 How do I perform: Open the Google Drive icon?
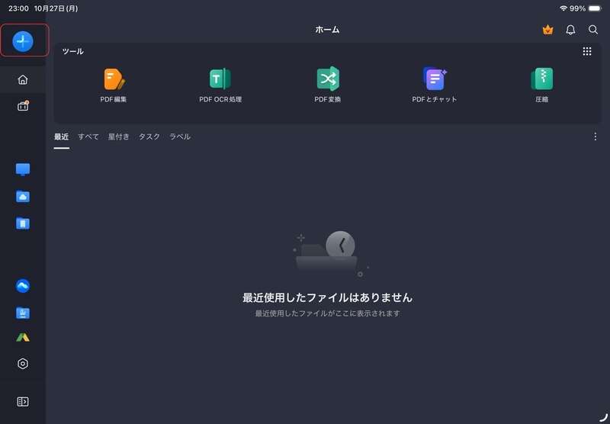[x=23, y=337]
